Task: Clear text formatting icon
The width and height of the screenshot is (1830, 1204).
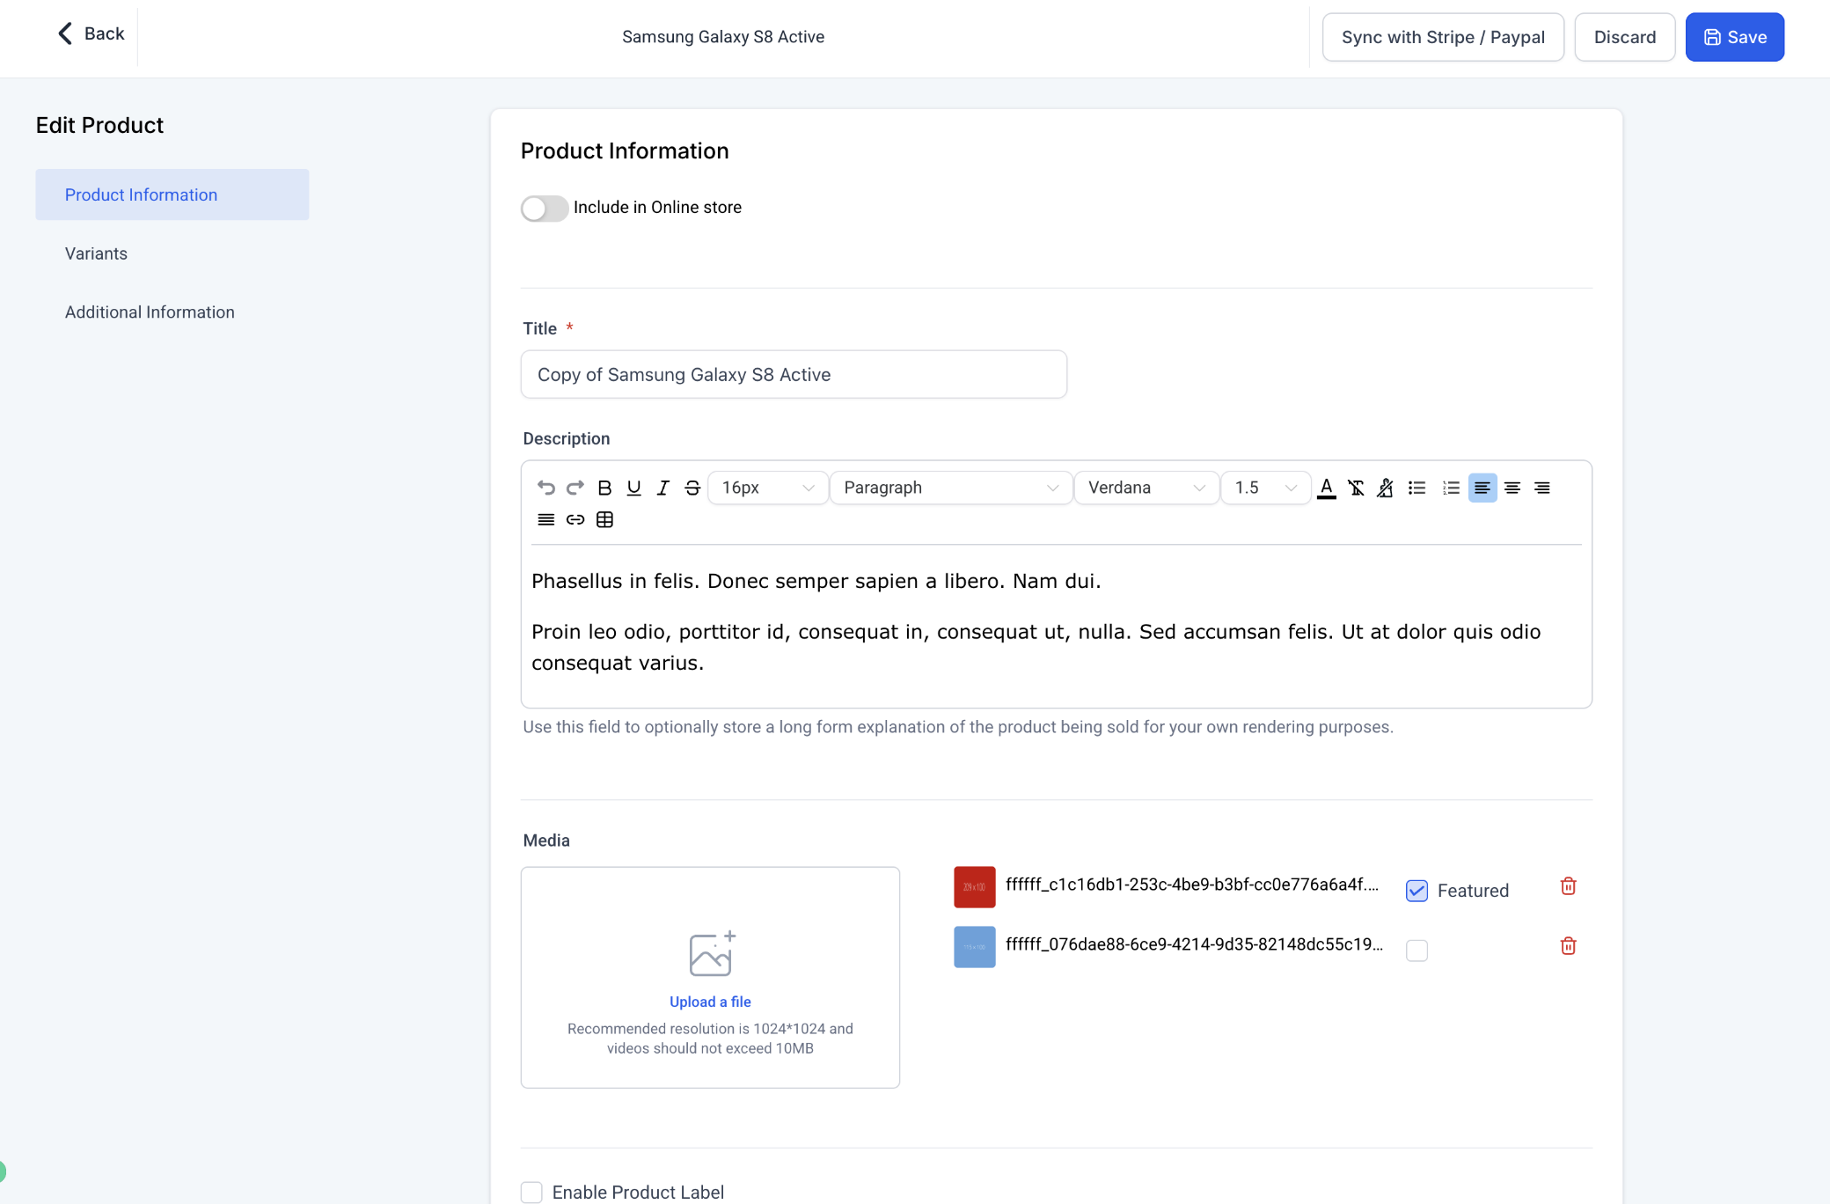Action: click(x=1356, y=488)
